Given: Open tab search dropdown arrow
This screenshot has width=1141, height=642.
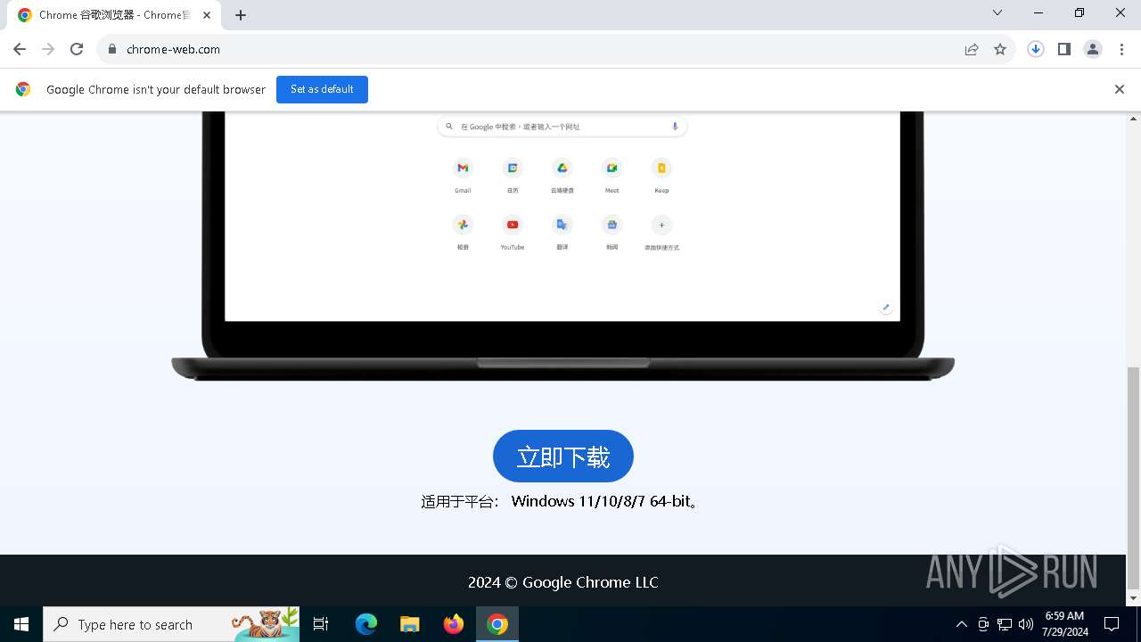Looking at the screenshot, I should point(997,12).
